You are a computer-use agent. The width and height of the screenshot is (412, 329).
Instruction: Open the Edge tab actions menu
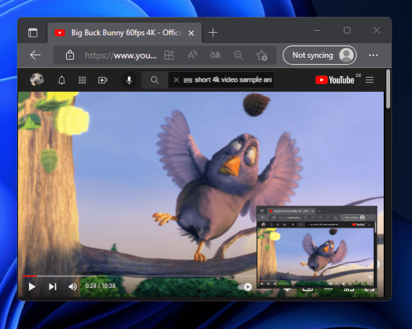pyautogui.click(x=33, y=33)
